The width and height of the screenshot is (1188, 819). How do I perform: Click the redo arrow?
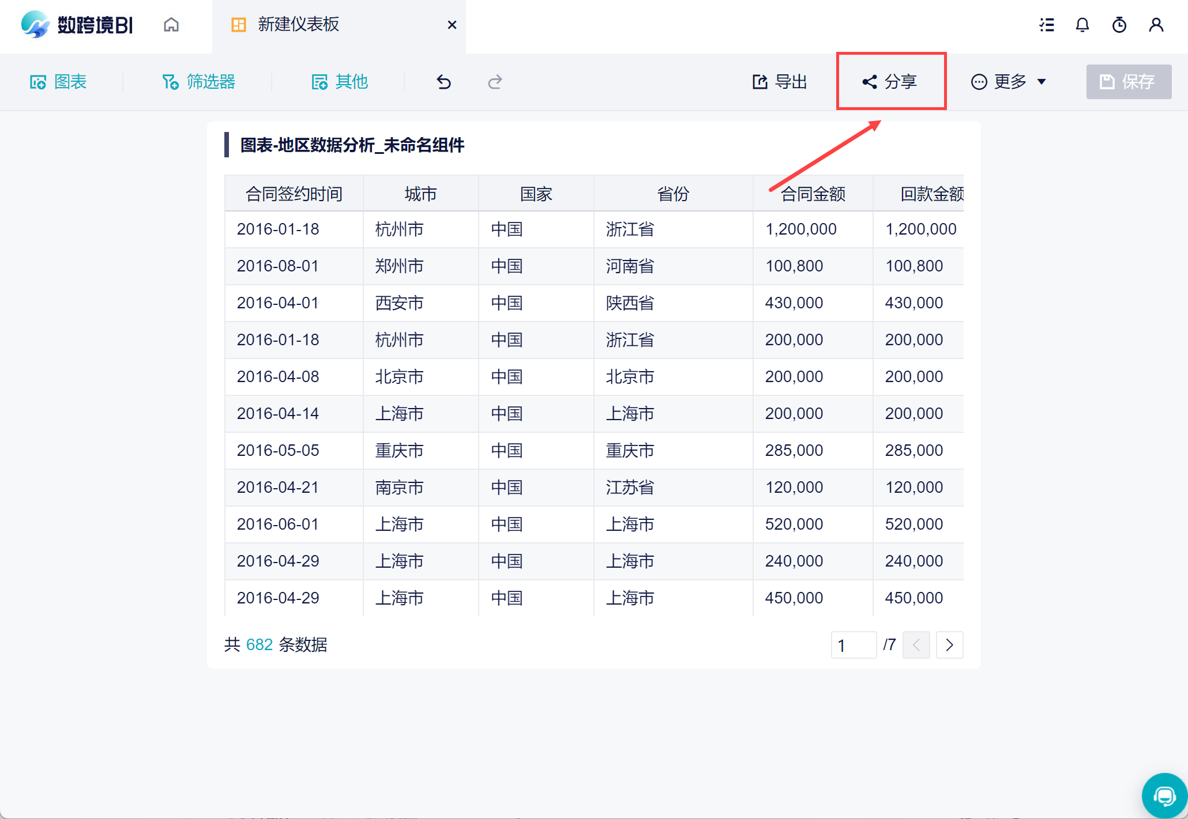[x=495, y=82]
